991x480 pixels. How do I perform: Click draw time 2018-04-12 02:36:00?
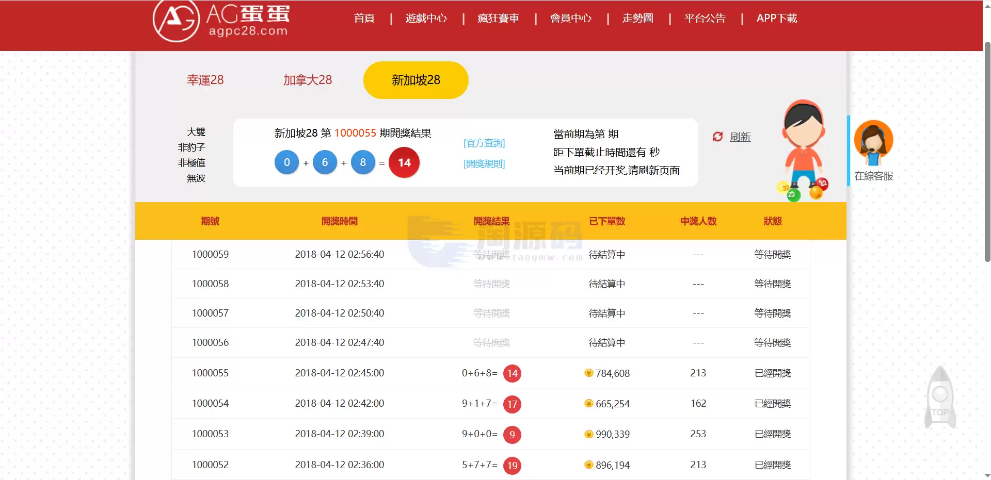340,465
